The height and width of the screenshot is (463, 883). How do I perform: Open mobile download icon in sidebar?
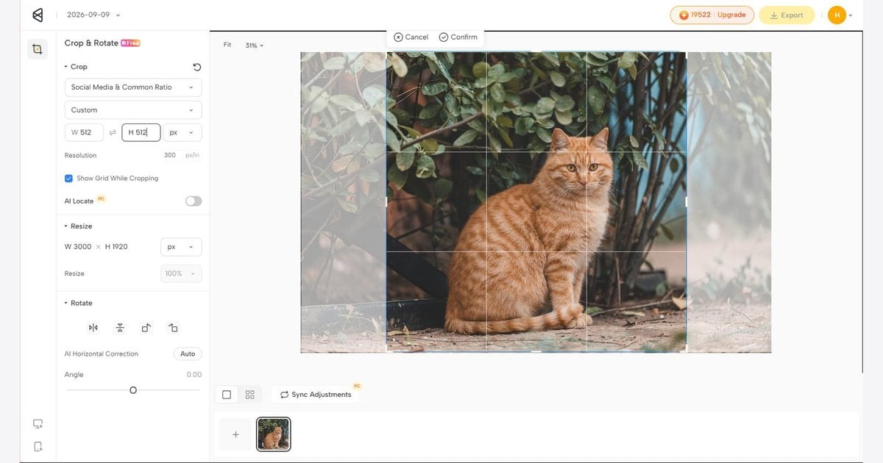click(38, 446)
